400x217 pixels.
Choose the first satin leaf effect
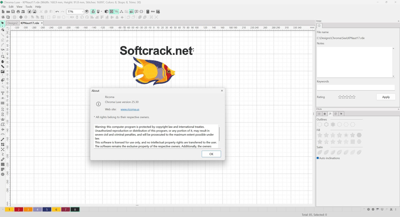click(320, 152)
